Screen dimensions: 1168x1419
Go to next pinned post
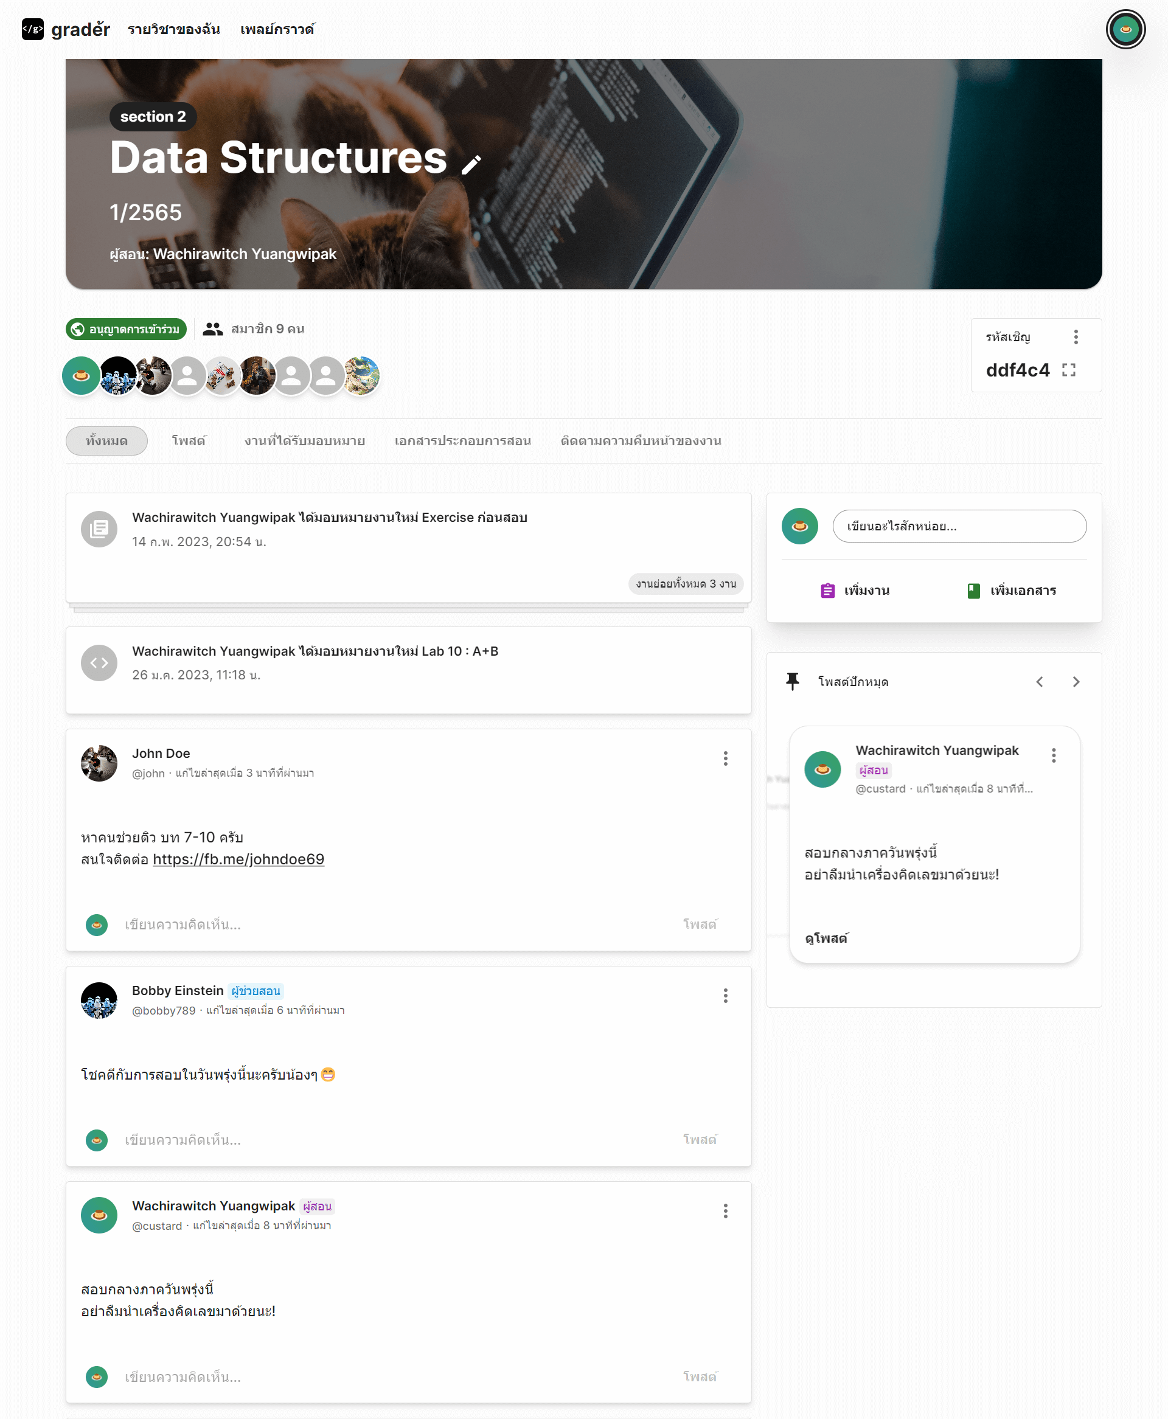pyautogui.click(x=1075, y=682)
